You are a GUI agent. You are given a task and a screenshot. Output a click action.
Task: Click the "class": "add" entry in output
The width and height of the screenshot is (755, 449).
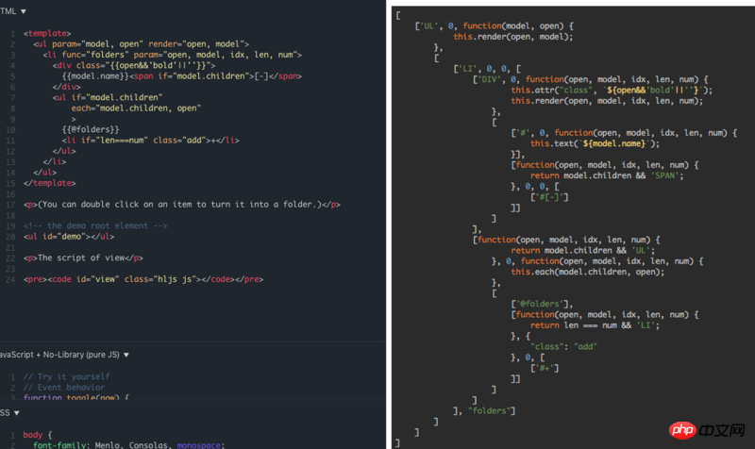(x=563, y=346)
